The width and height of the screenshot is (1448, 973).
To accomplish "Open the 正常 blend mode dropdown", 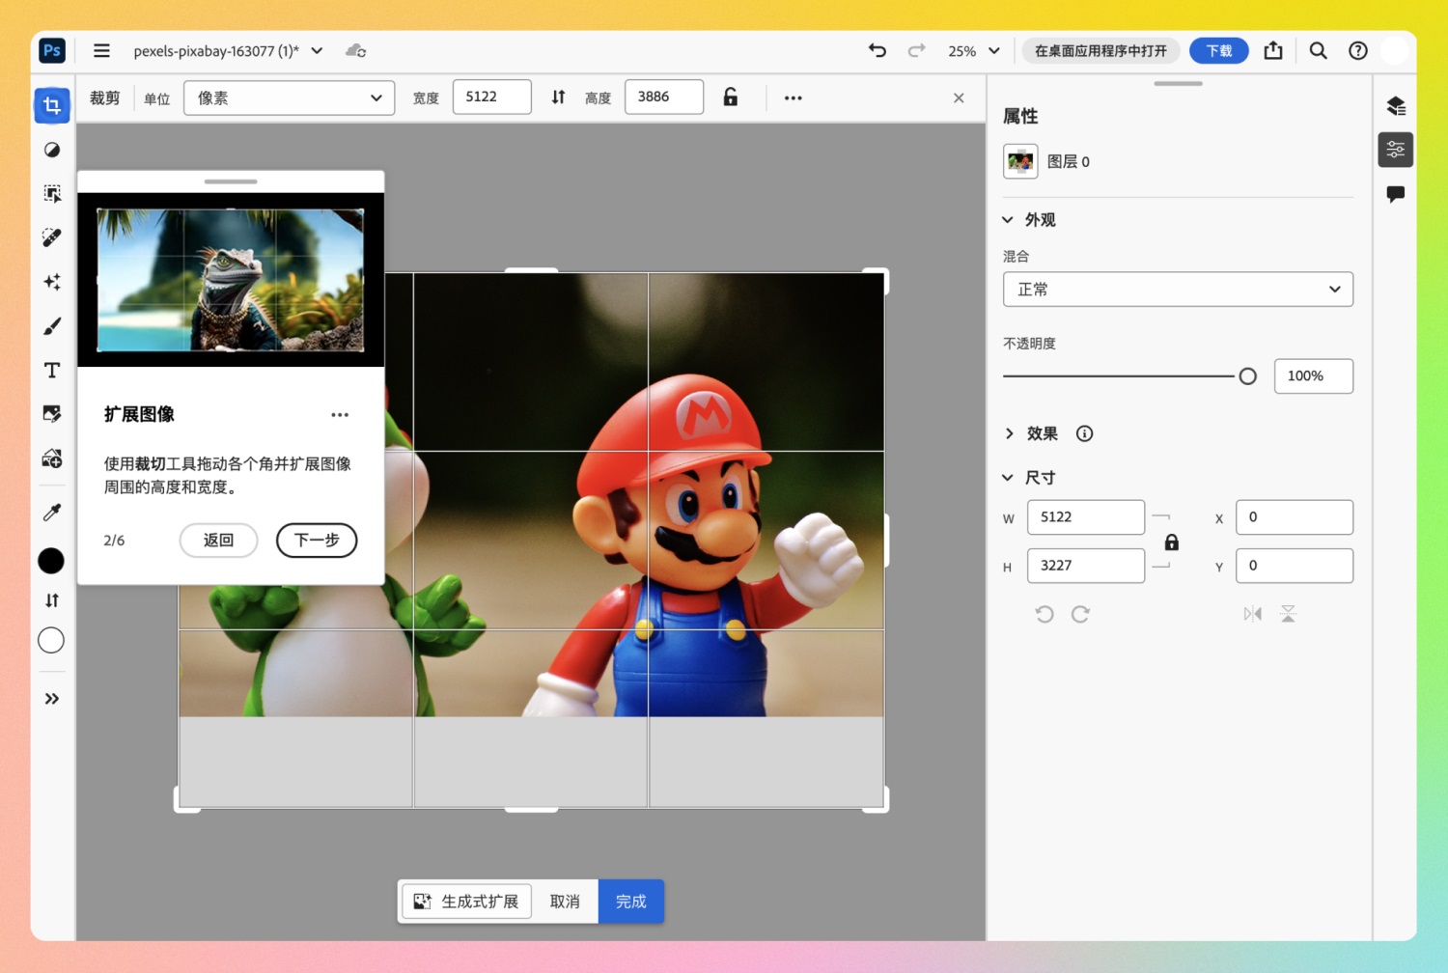I will tap(1178, 290).
